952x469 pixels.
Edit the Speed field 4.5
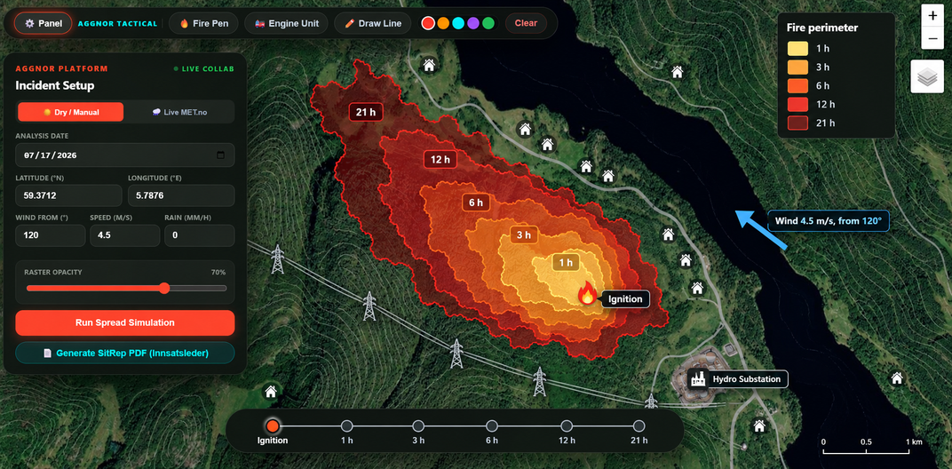pyautogui.click(x=125, y=235)
